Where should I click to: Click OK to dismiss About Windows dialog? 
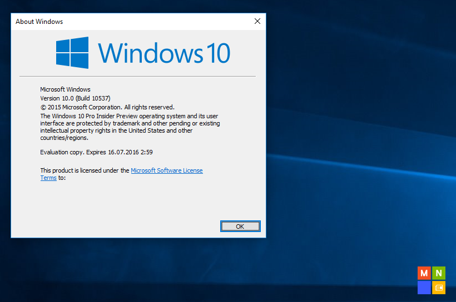click(240, 226)
